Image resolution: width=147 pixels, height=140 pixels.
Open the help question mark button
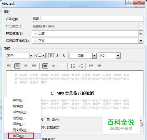[129, 3]
